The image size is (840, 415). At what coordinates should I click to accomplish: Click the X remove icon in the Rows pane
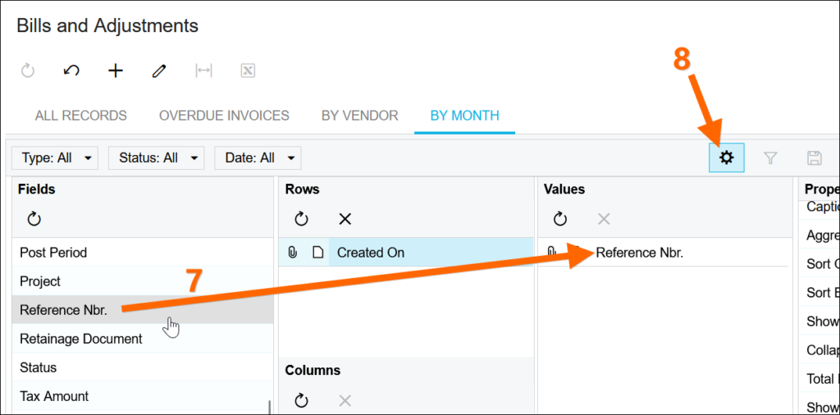click(345, 219)
